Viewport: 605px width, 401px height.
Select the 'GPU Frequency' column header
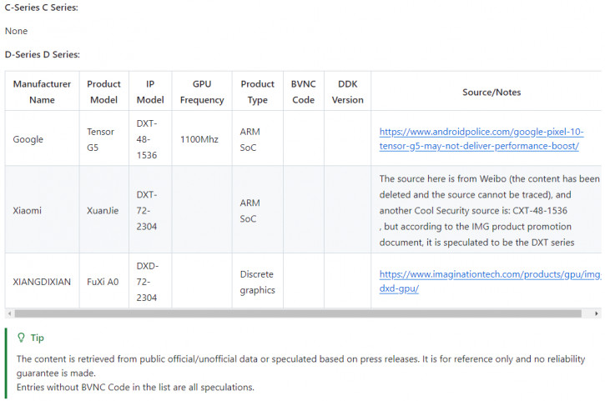pos(202,92)
